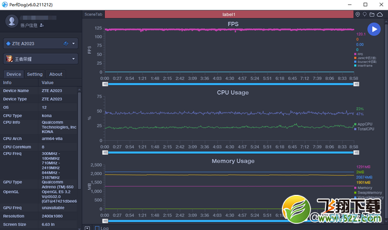Maximize the PerfDog window
Viewport: 388px width, 230px height.
tap(365, 4)
